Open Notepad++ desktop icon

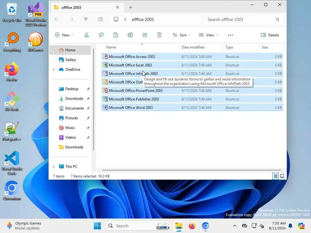tap(12, 131)
